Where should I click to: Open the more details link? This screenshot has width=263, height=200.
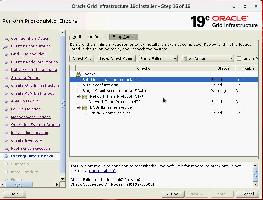[x=102, y=171]
